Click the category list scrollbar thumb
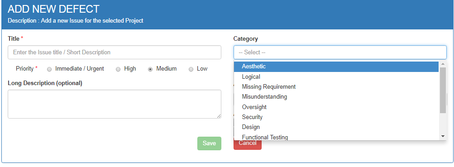Viewport: 454px width, 167px height. coord(443,90)
